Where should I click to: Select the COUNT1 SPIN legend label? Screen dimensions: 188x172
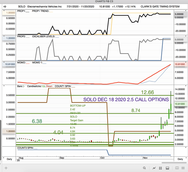click(63, 86)
